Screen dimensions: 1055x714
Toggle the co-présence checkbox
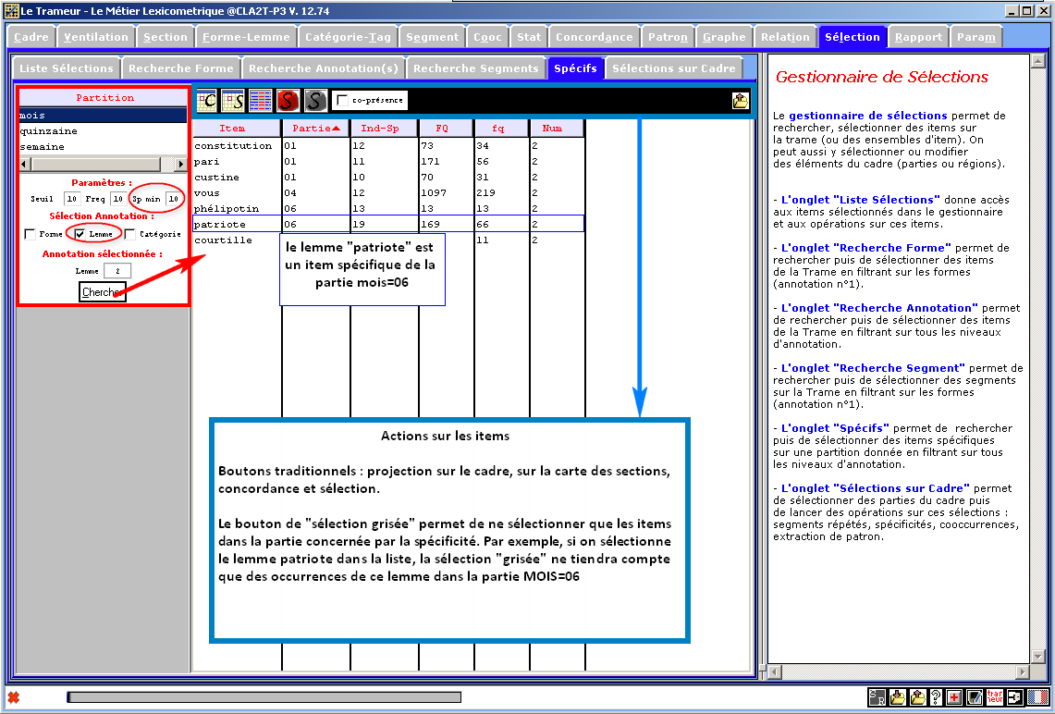[342, 100]
